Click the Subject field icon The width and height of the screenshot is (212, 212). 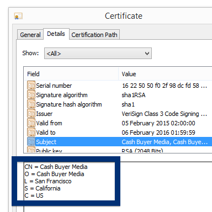pyautogui.click(x=31, y=142)
